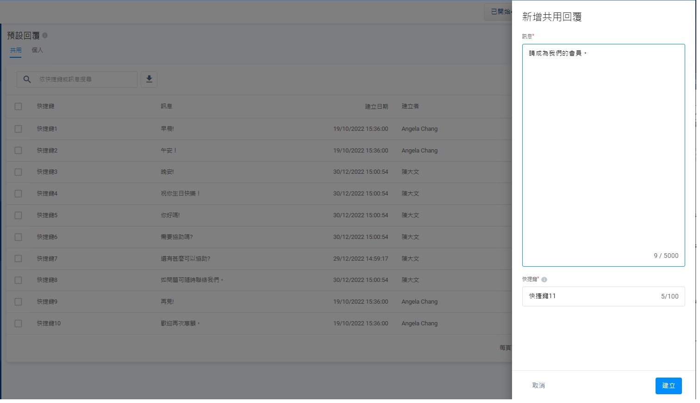Click info icon beside 預設回覆 title
Image resolution: width=700 pixels, height=403 pixels.
point(45,35)
